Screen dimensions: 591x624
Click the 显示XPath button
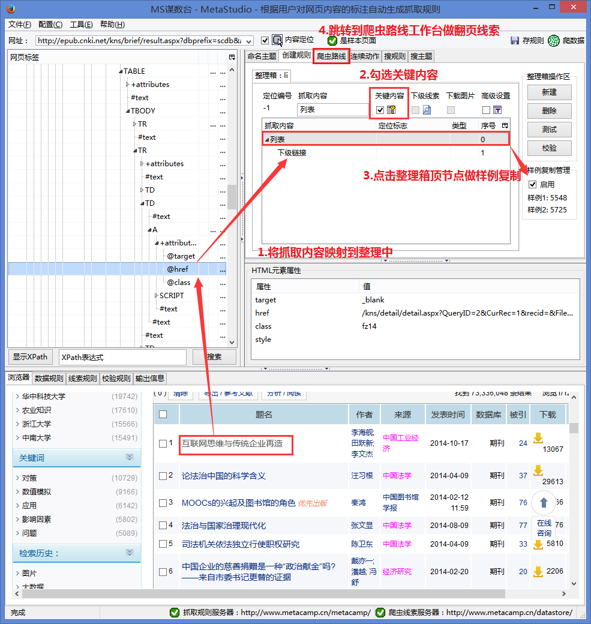point(30,357)
